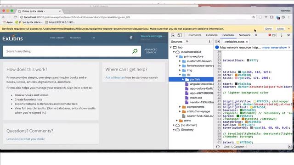Reload the page with browser refresh icon

point(15,17)
